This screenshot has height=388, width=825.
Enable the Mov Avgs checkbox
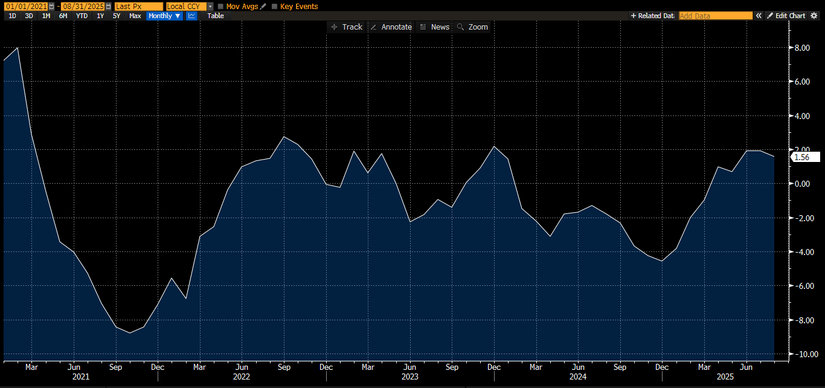[x=220, y=7]
